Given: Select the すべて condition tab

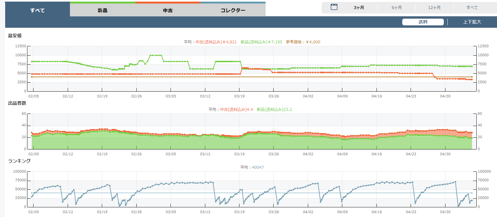Looking at the screenshot, I should pos(37,10).
